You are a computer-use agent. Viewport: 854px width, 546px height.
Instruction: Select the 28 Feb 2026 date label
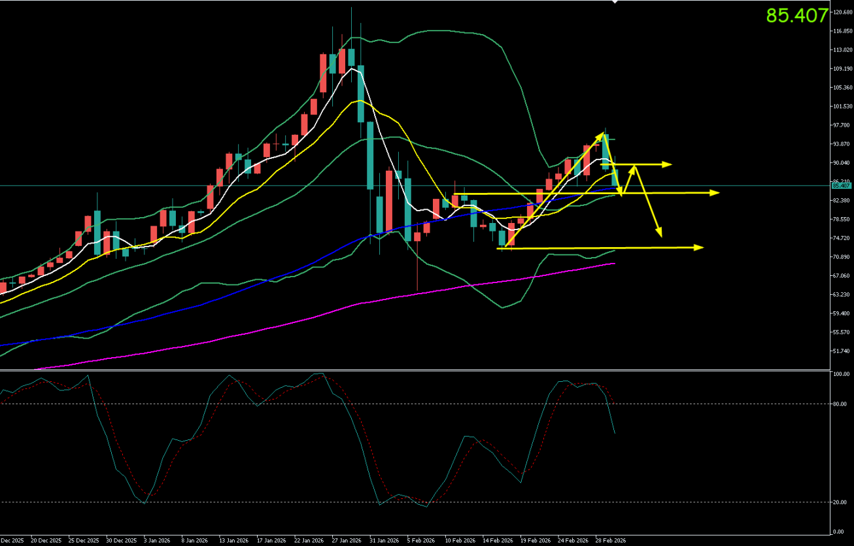pos(610,541)
